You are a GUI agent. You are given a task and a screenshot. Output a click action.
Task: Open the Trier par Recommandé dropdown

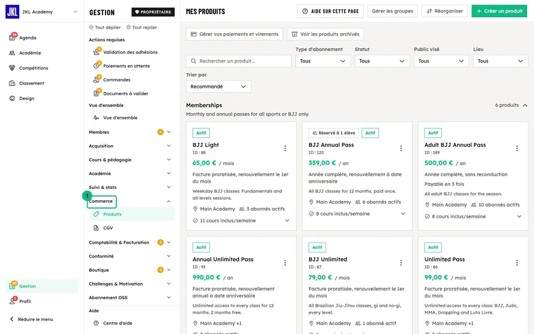tap(219, 87)
